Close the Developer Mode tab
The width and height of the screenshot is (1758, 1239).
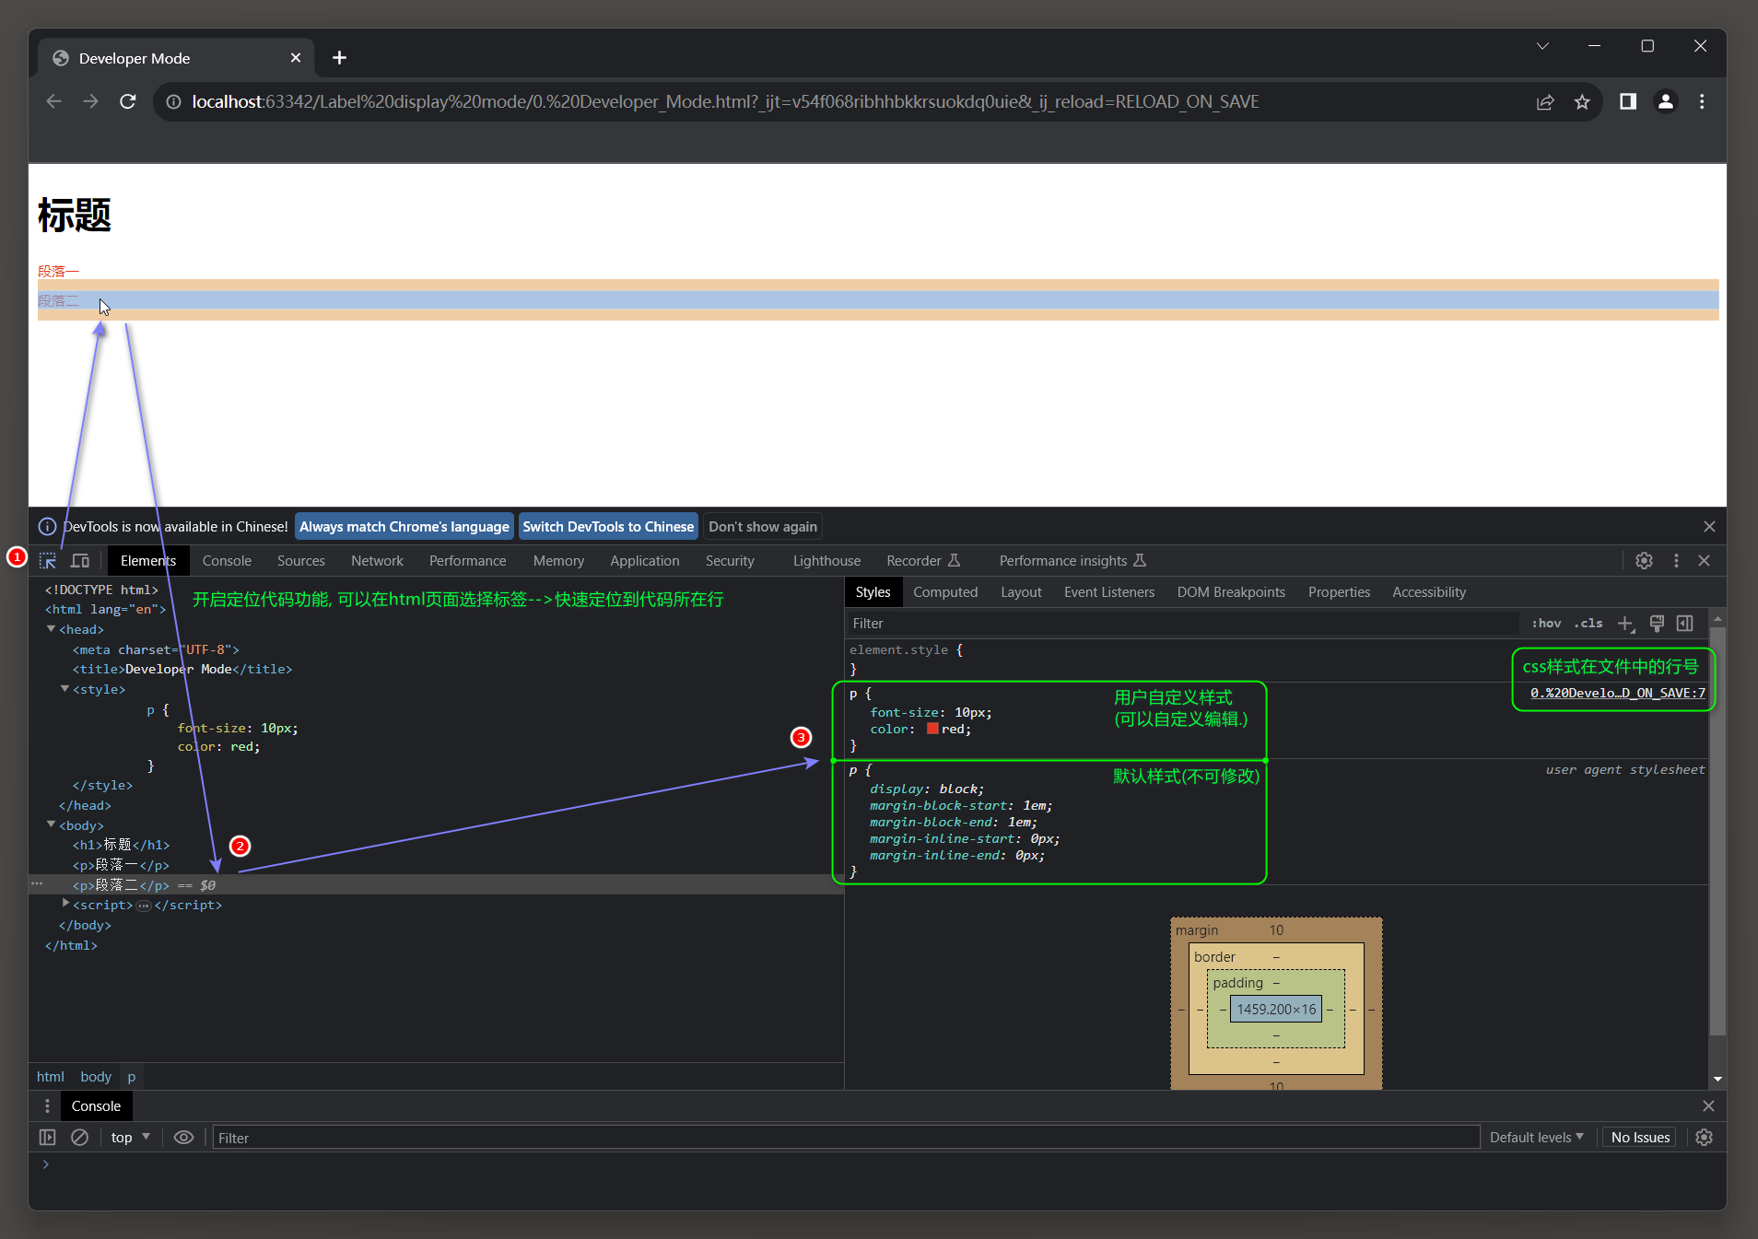pyautogui.click(x=296, y=58)
